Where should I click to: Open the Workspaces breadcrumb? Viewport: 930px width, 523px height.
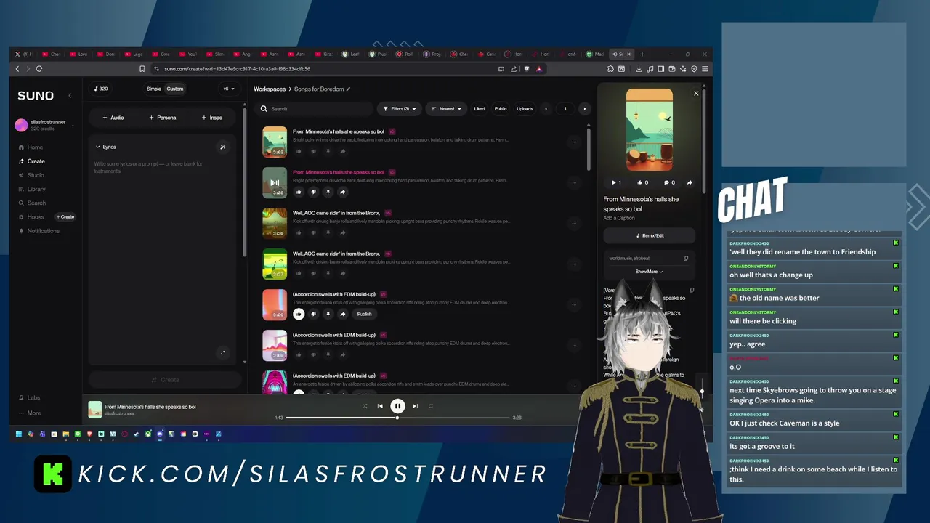[270, 89]
